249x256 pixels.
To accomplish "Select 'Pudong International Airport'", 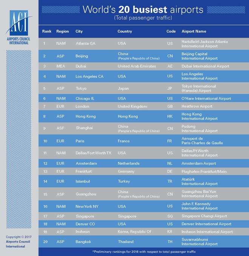I will [200, 129].
